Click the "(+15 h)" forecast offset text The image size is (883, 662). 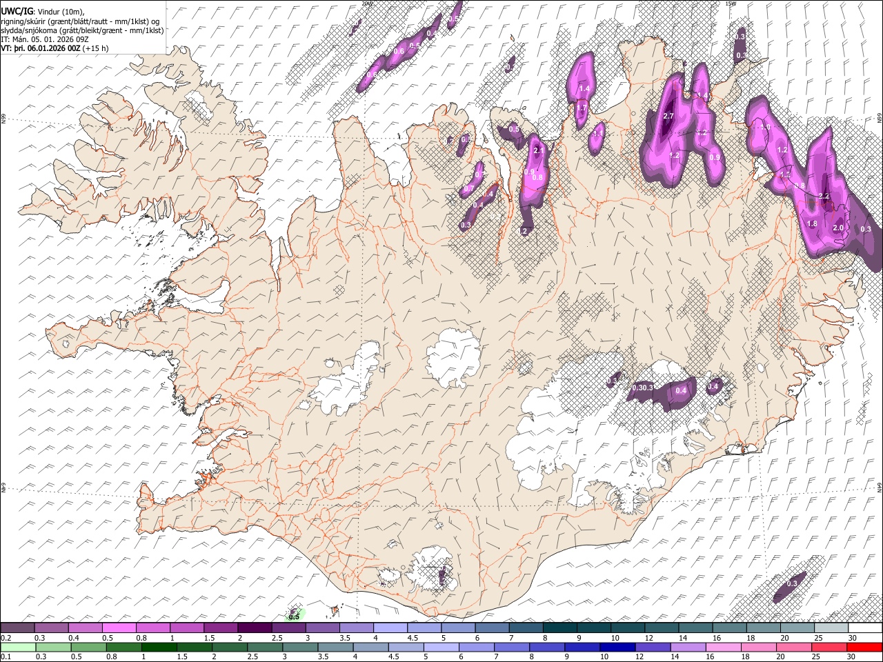point(95,48)
